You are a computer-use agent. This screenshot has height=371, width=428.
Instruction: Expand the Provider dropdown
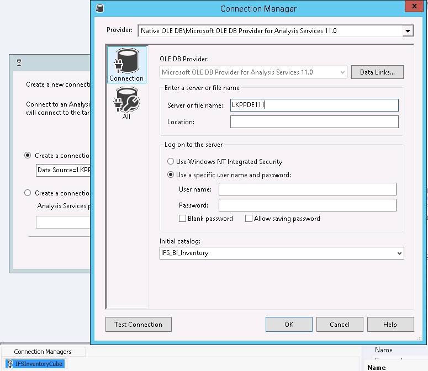(408, 31)
